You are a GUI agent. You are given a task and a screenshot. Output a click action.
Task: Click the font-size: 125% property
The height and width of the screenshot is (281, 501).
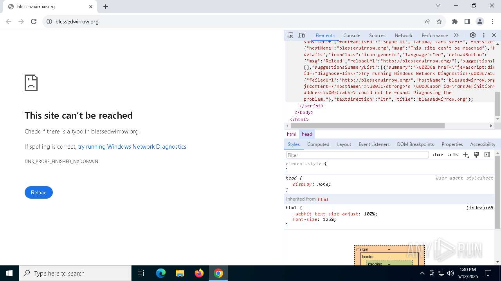(314, 219)
